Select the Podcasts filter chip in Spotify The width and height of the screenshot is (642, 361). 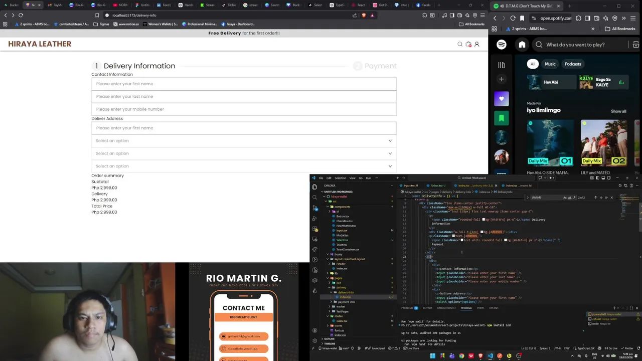click(x=573, y=64)
